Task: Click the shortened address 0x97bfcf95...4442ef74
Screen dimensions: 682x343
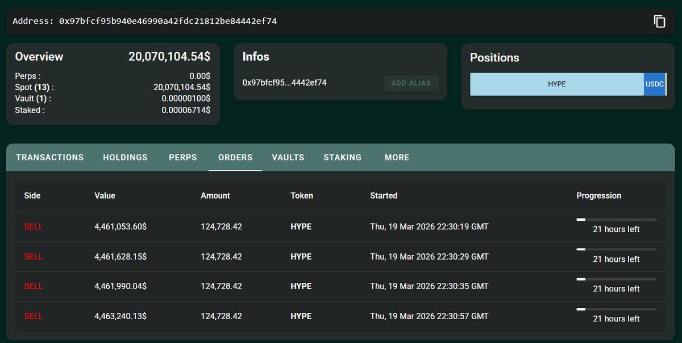Action: (x=285, y=83)
